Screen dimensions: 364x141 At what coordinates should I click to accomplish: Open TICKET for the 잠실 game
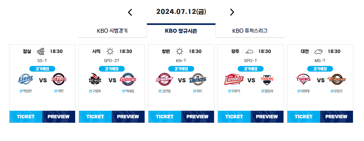point(26,117)
